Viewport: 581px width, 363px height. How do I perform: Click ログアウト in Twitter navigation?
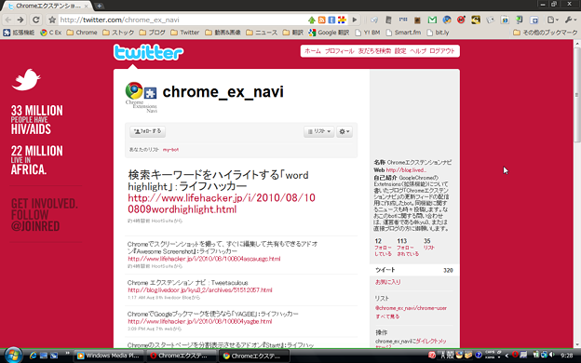click(442, 51)
